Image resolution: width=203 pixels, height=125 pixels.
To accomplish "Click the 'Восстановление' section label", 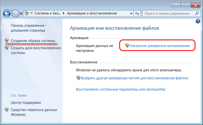I will 84,62.
